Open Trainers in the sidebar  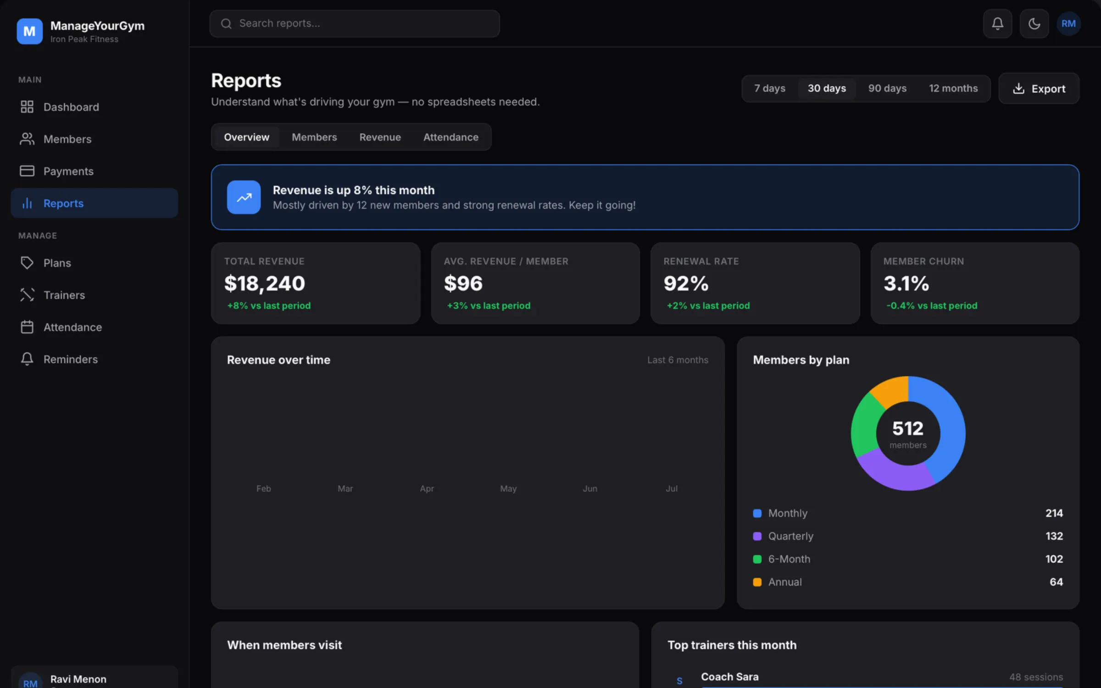click(x=94, y=295)
